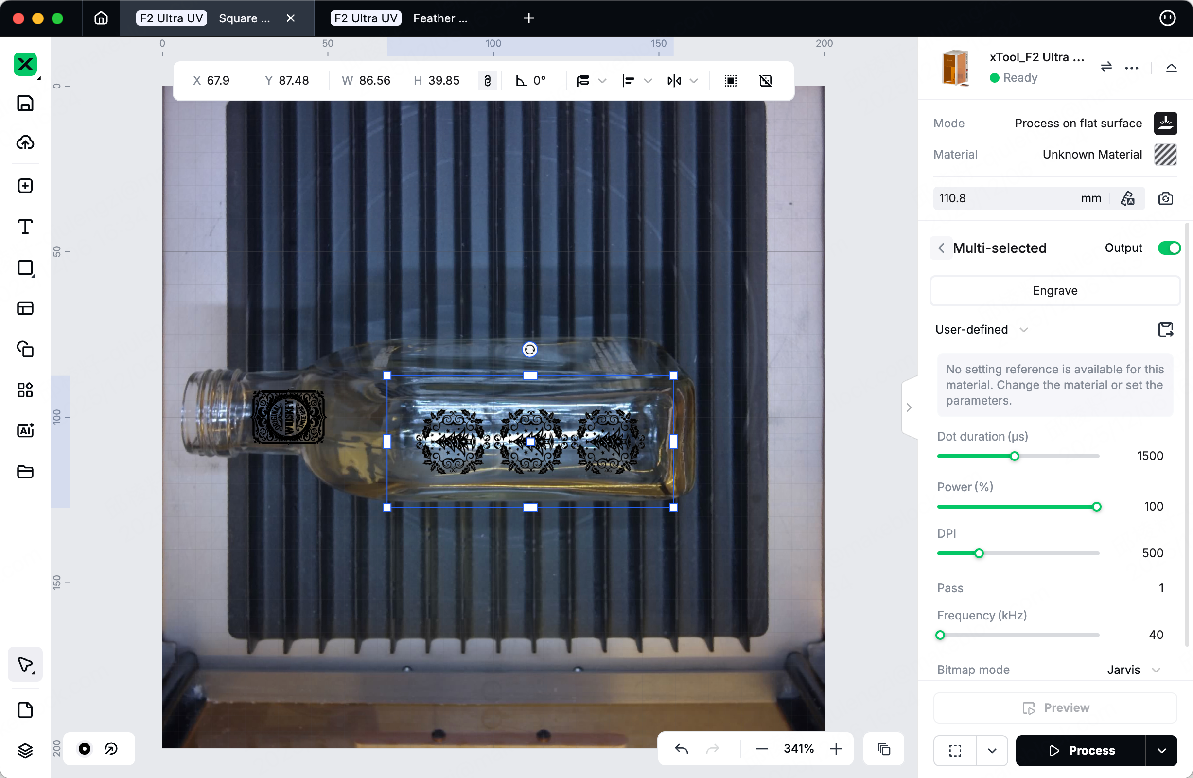This screenshot has height=778, width=1193.
Task: Toggle the aspect ratio lock
Action: (x=487, y=81)
